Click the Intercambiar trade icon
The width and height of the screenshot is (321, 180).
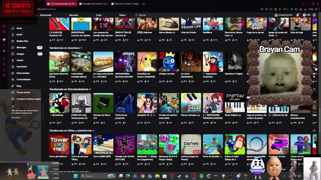(x=13, y=73)
